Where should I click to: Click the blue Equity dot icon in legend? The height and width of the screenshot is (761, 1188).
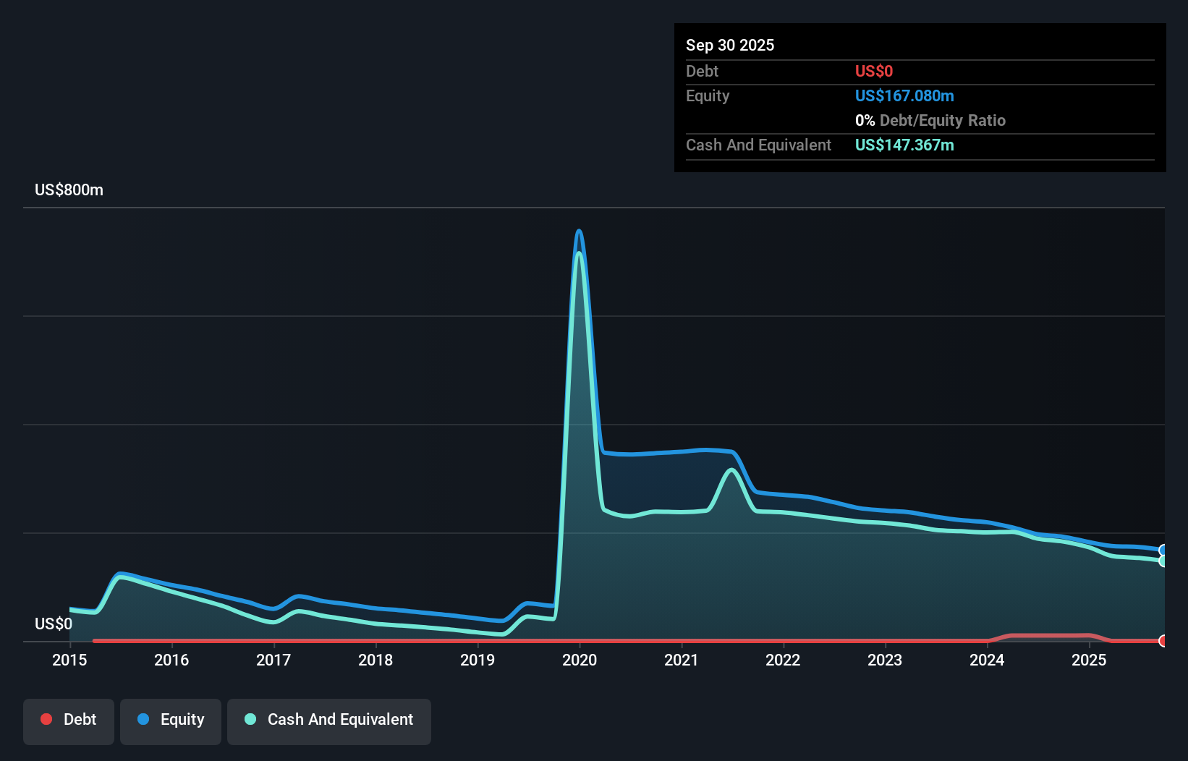[145, 719]
